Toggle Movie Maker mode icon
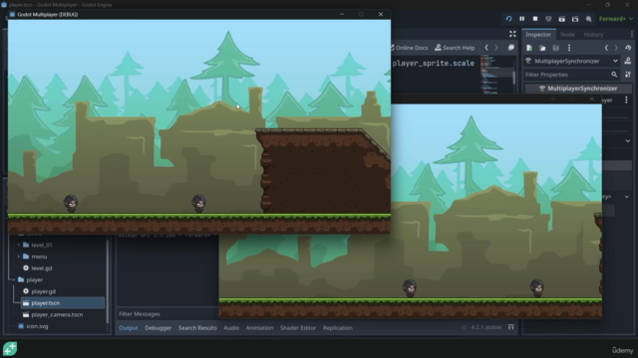This screenshot has height=358, width=638. coord(589,19)
